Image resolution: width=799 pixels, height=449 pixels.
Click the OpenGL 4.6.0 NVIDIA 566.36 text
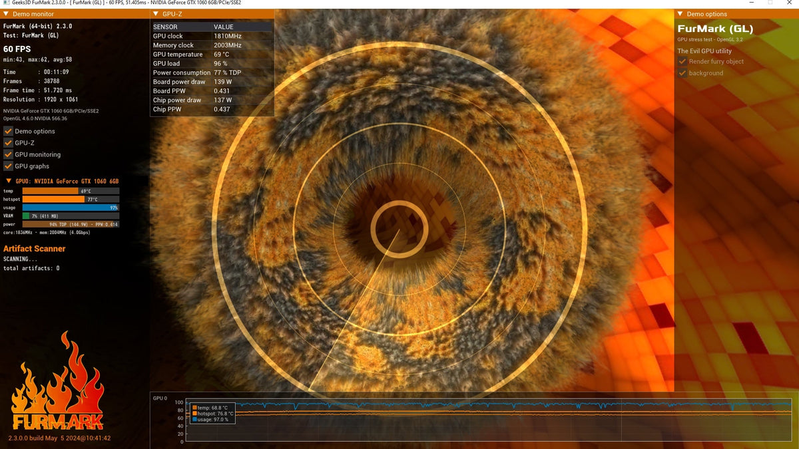coord(35,118)
